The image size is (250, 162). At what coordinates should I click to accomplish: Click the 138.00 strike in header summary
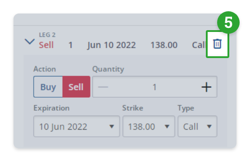pyautogui.click(x=164, y=45)
